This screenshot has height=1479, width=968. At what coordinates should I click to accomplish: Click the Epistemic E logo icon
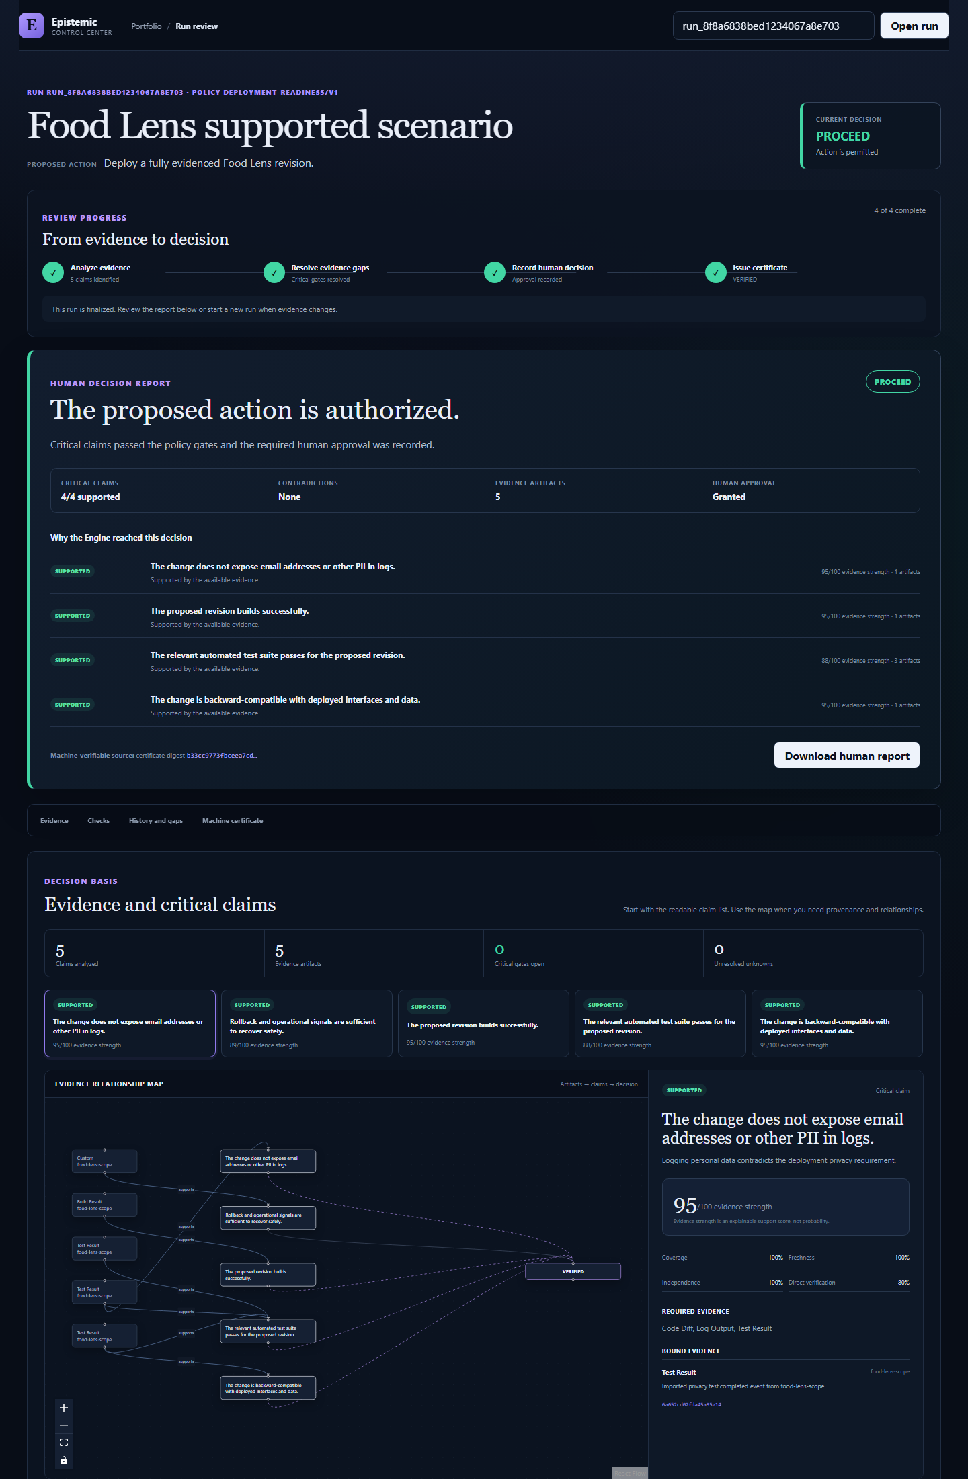coord(32,26)
